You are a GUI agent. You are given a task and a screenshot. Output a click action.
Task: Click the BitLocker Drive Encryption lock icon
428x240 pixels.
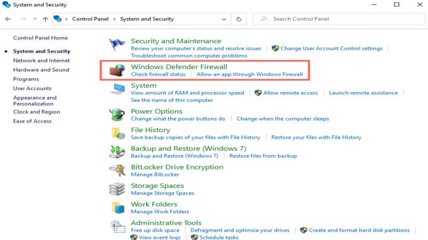click(117, 170)
